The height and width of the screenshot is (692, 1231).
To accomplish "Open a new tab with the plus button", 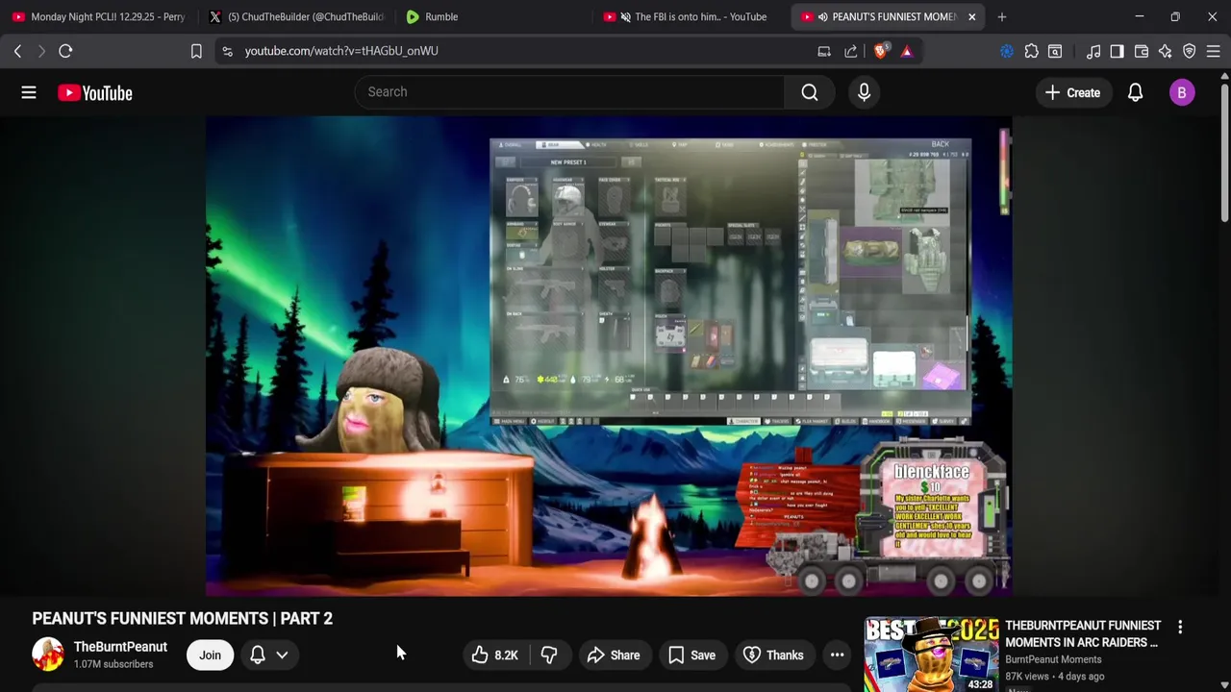I will pos(1001,16).
